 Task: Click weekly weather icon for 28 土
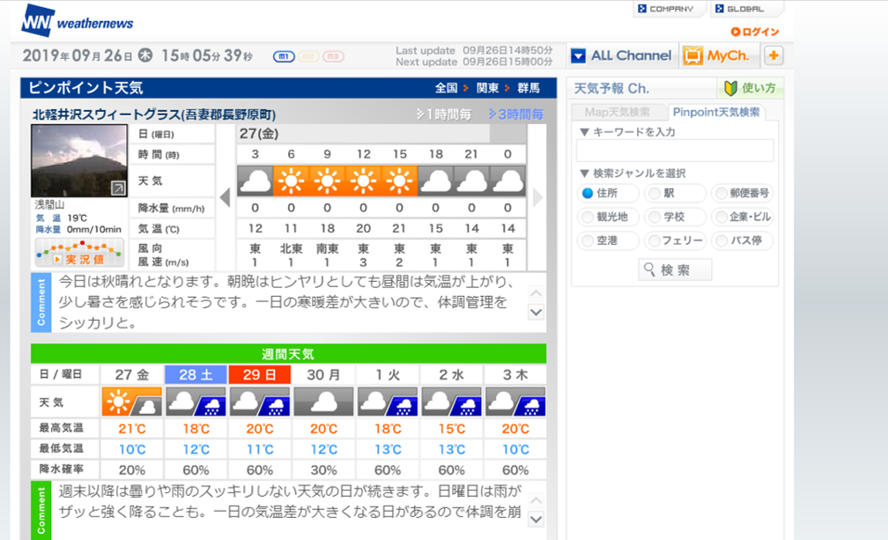(196, 402)
